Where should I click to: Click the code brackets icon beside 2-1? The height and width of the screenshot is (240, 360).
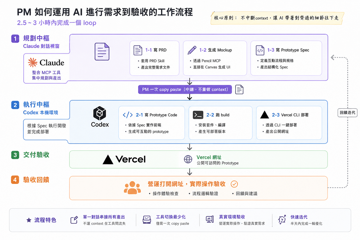pos(128,115)
